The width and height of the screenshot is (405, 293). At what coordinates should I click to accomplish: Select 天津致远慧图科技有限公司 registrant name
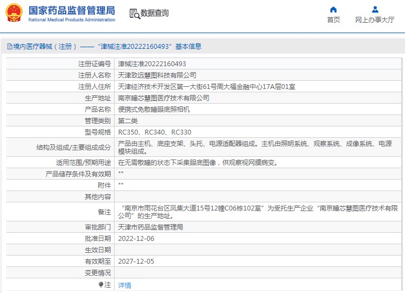pos(157,75)
